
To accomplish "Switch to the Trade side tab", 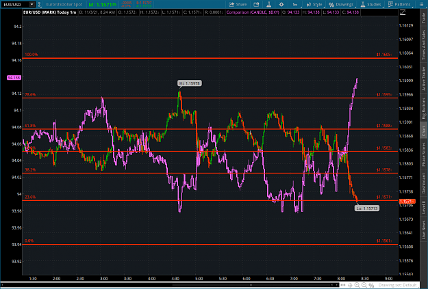I will coord(424,18).
